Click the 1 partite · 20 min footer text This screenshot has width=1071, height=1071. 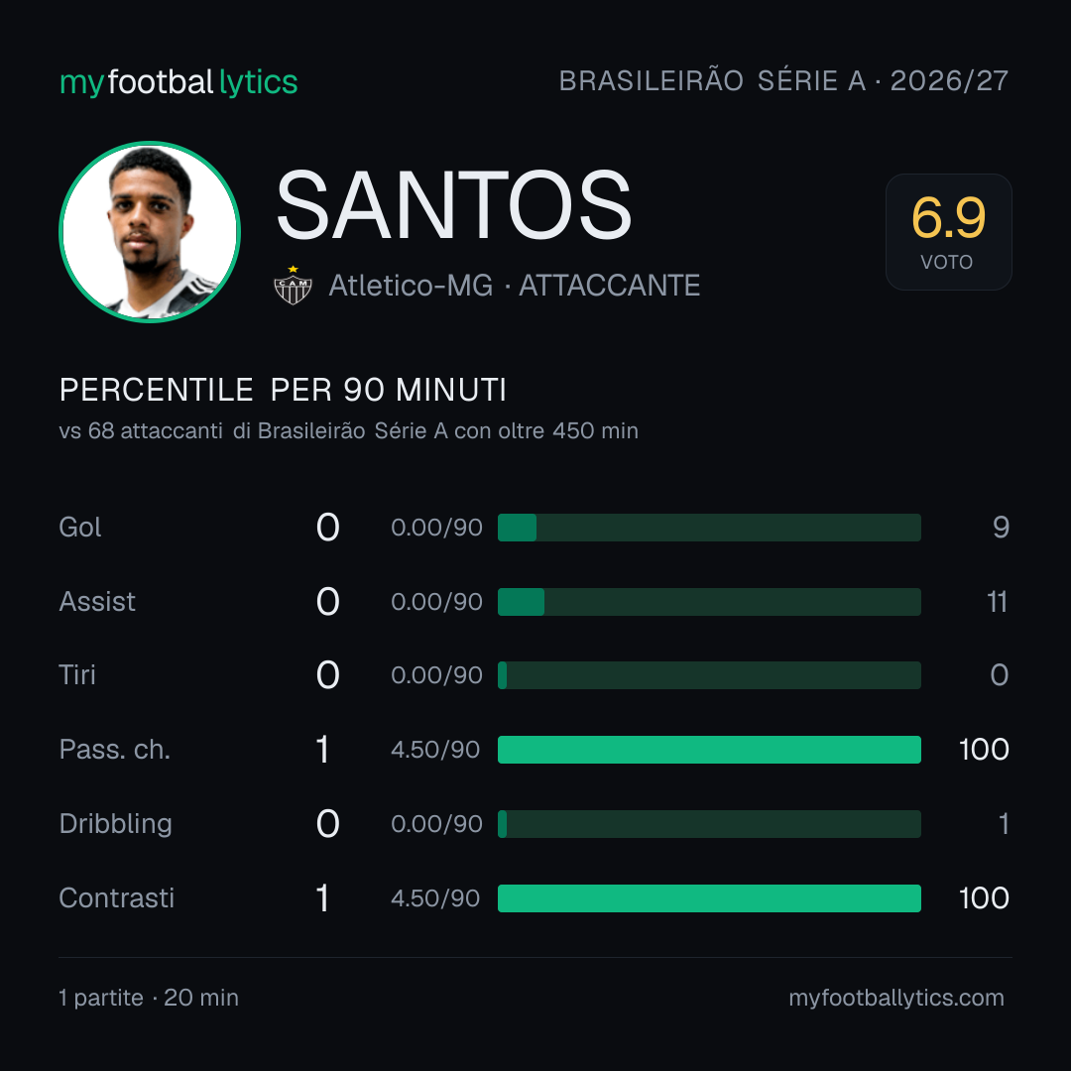pyautogui.click(x=149, y=998)
